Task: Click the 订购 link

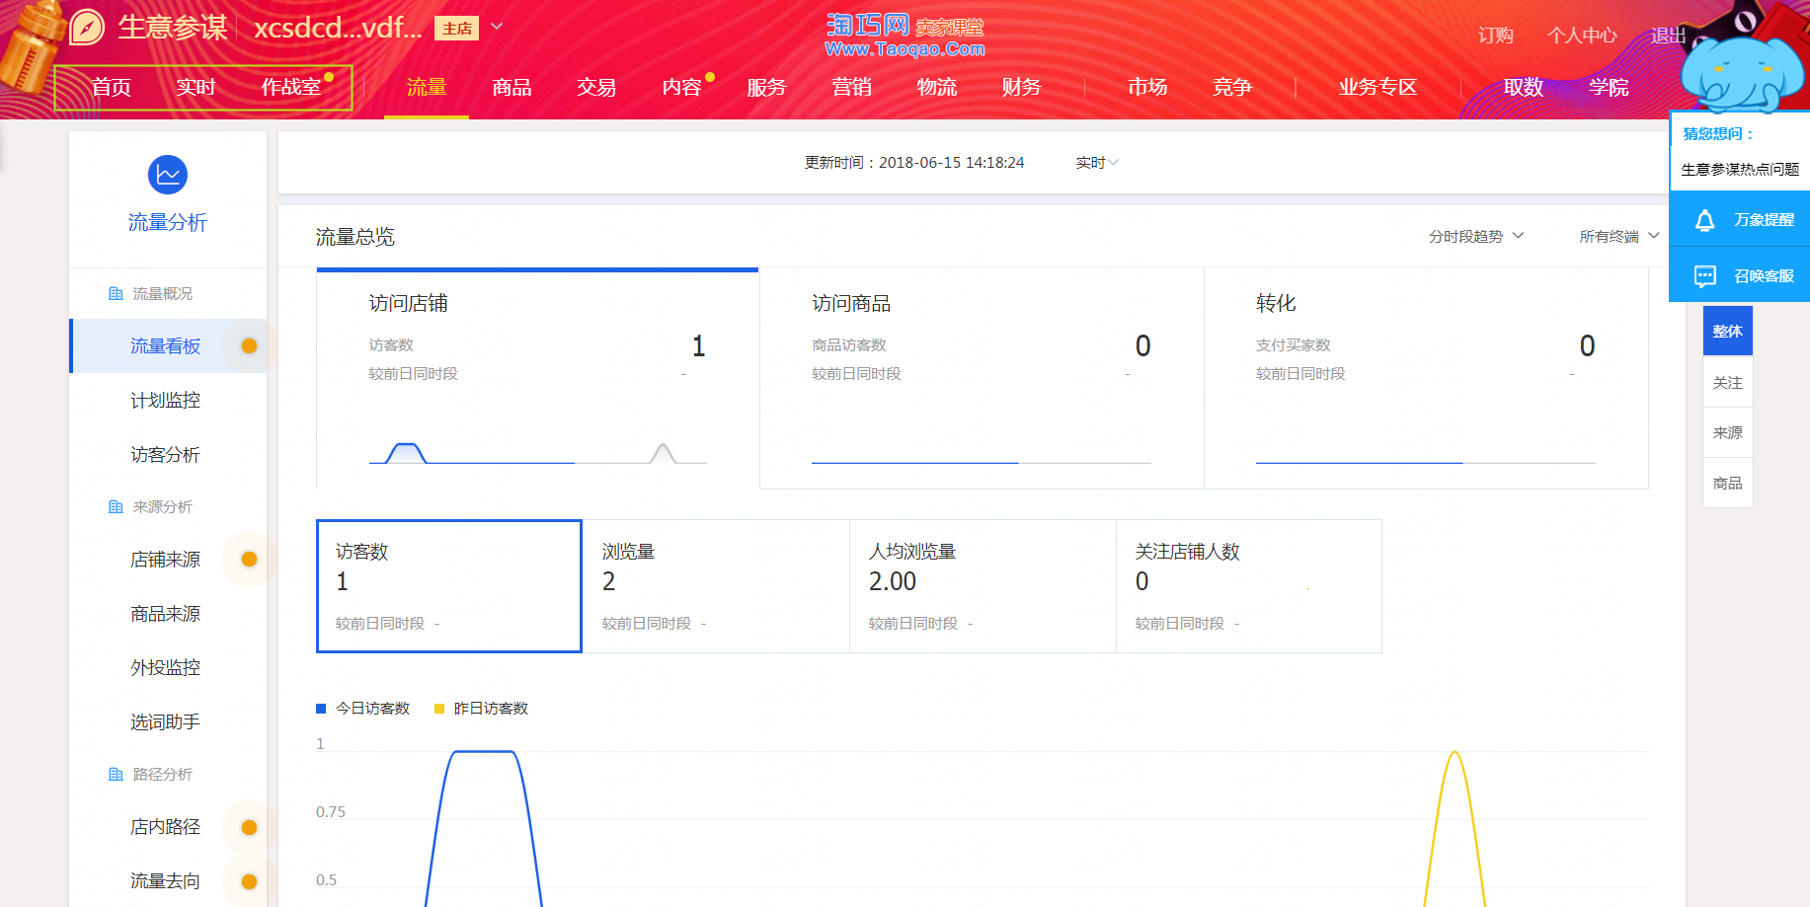Action: tap(1495, 36)
